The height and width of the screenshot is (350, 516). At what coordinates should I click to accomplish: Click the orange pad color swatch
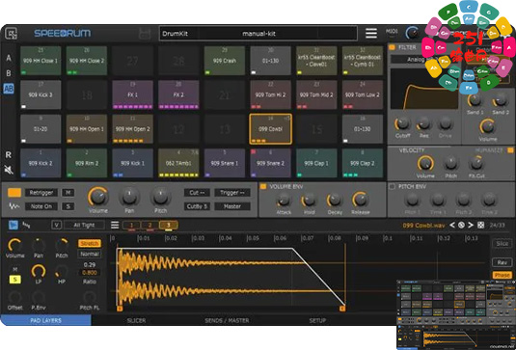pyautogui.click(x=14, y=193)
